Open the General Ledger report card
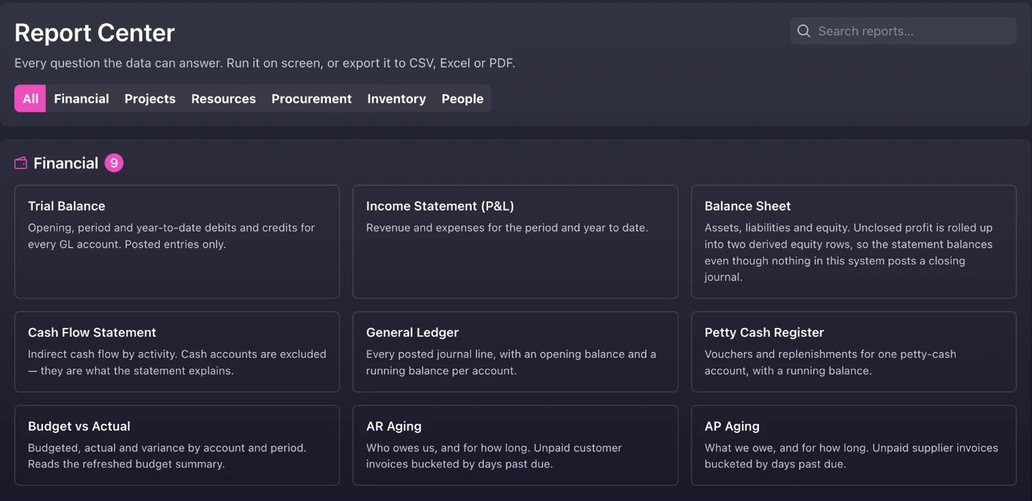 tap(515, 351)
